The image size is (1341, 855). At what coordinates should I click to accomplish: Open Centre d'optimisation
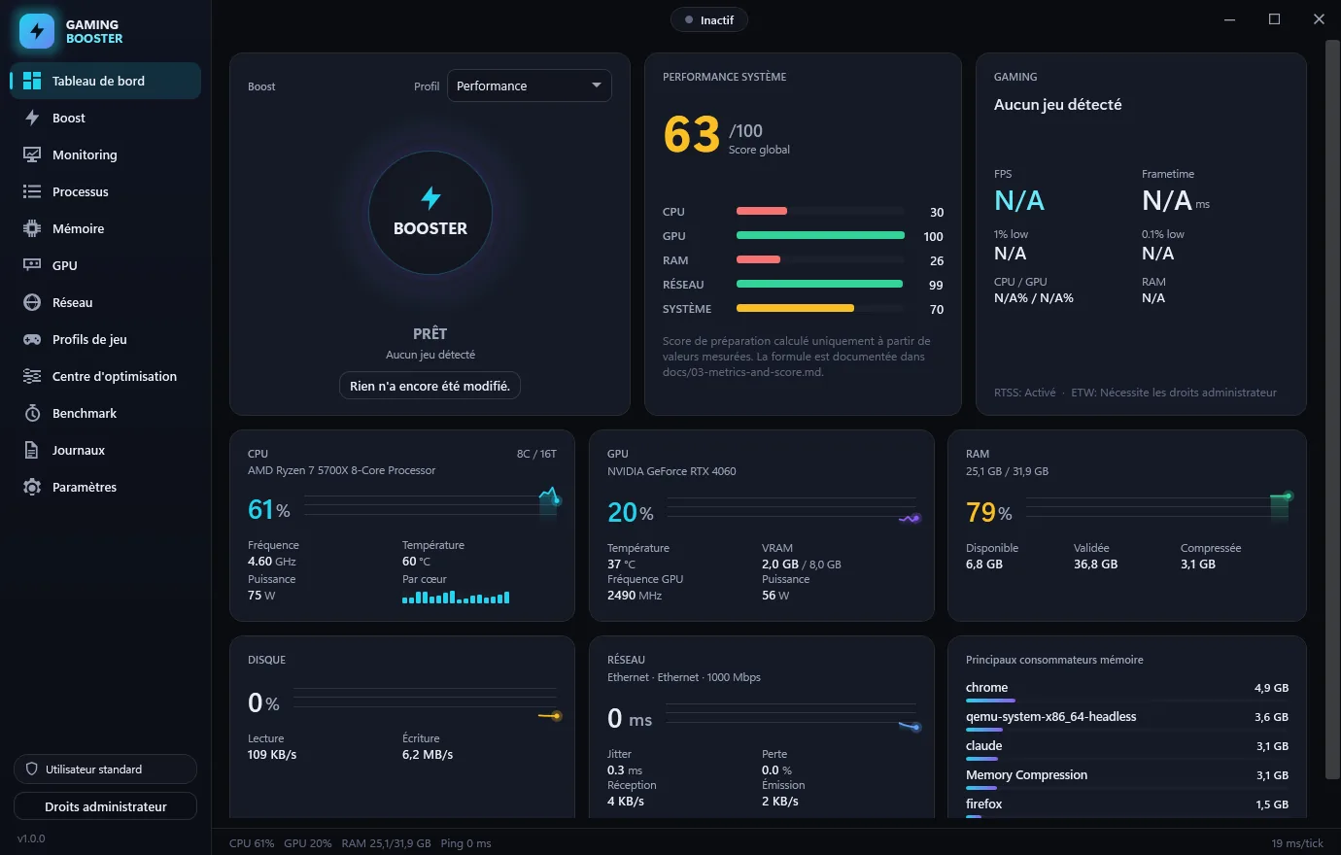(x=106, y=376)
